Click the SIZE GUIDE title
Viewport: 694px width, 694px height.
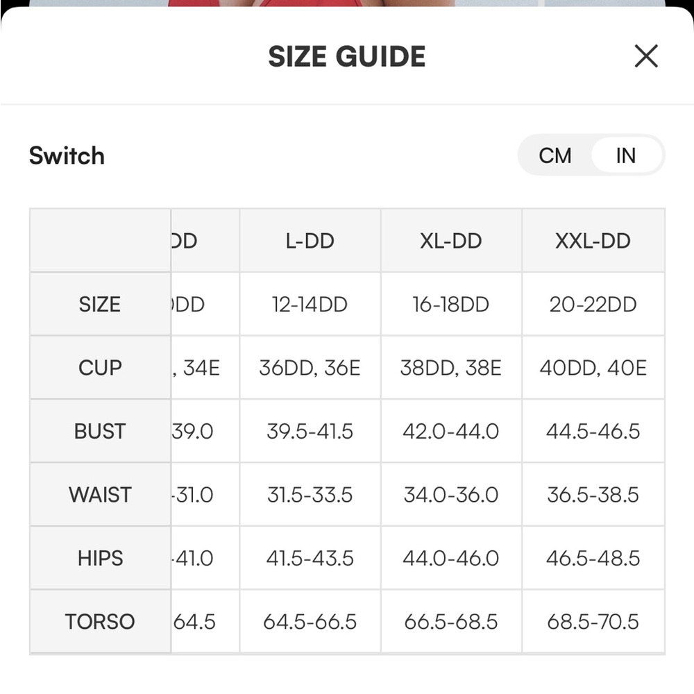point(347,56)
